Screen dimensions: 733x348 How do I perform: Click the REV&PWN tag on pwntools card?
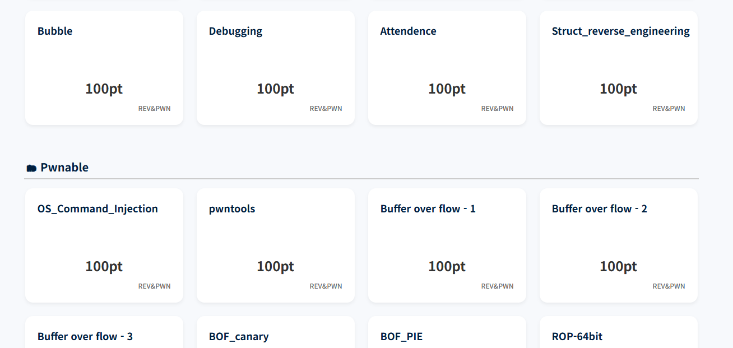tap(326, 286)
